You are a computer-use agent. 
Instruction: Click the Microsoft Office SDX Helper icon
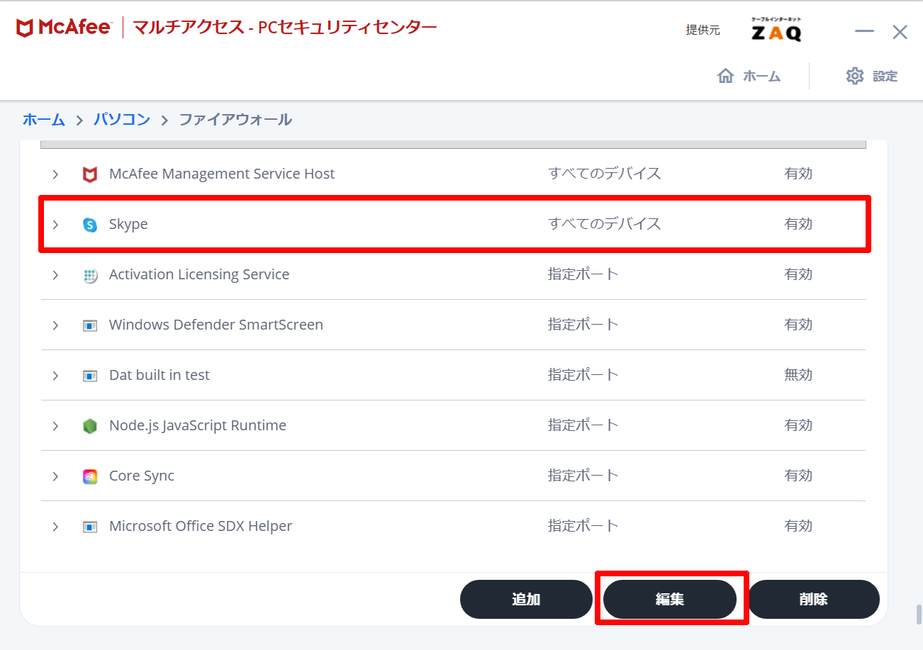[89, 527]
